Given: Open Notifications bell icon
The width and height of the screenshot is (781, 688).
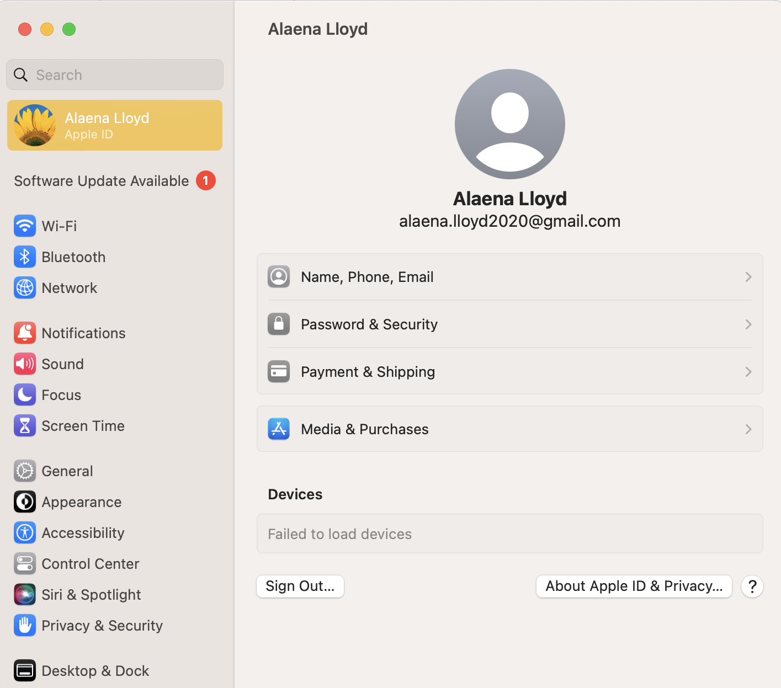Looking at the screenshot, I should 25,333.
